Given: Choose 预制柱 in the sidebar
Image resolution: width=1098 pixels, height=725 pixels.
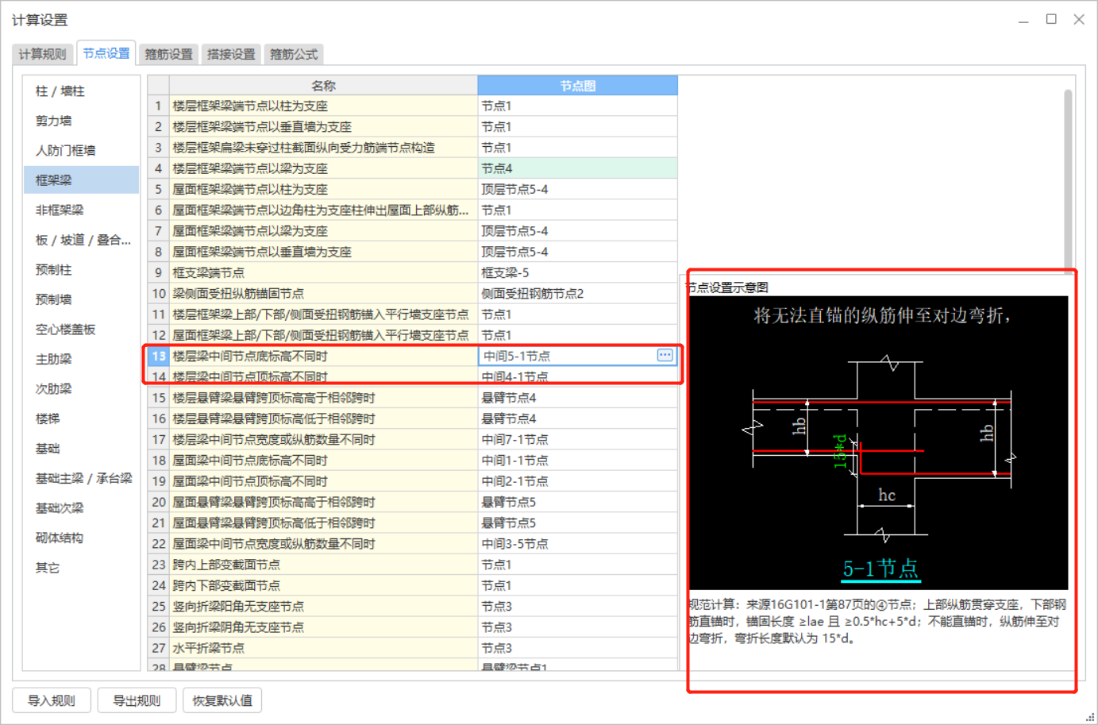Looking at the screenshot, I should tap(81, 270).
